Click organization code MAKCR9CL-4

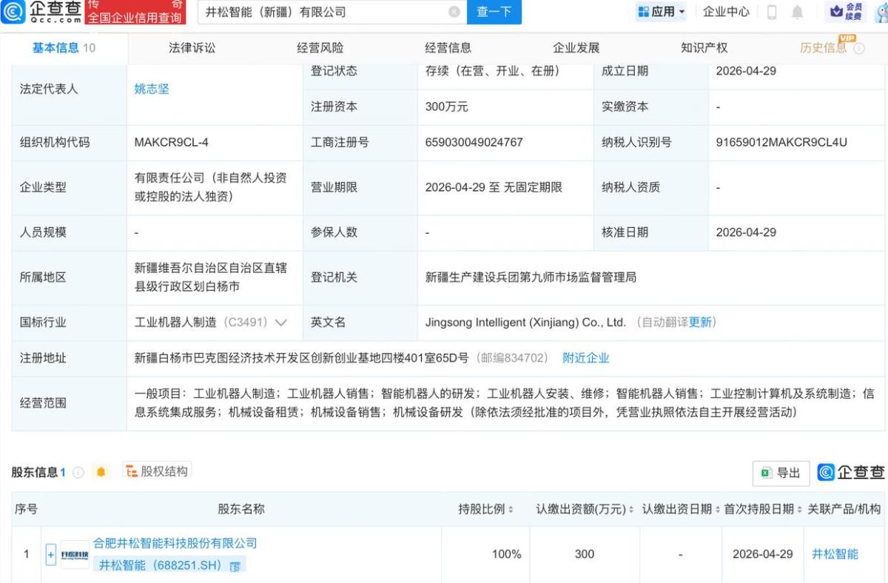click(x=172, y=142)
